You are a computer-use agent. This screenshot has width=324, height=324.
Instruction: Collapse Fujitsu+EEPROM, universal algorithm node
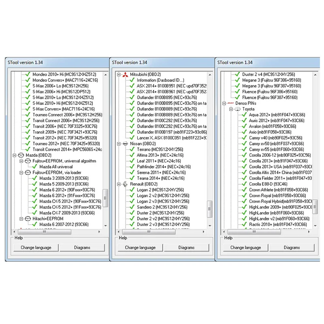tap(21, 161)
